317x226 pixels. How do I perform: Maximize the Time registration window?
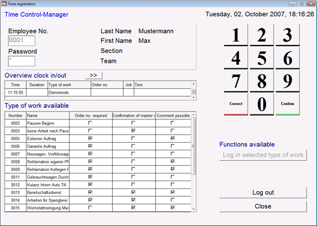click(302, 4)
